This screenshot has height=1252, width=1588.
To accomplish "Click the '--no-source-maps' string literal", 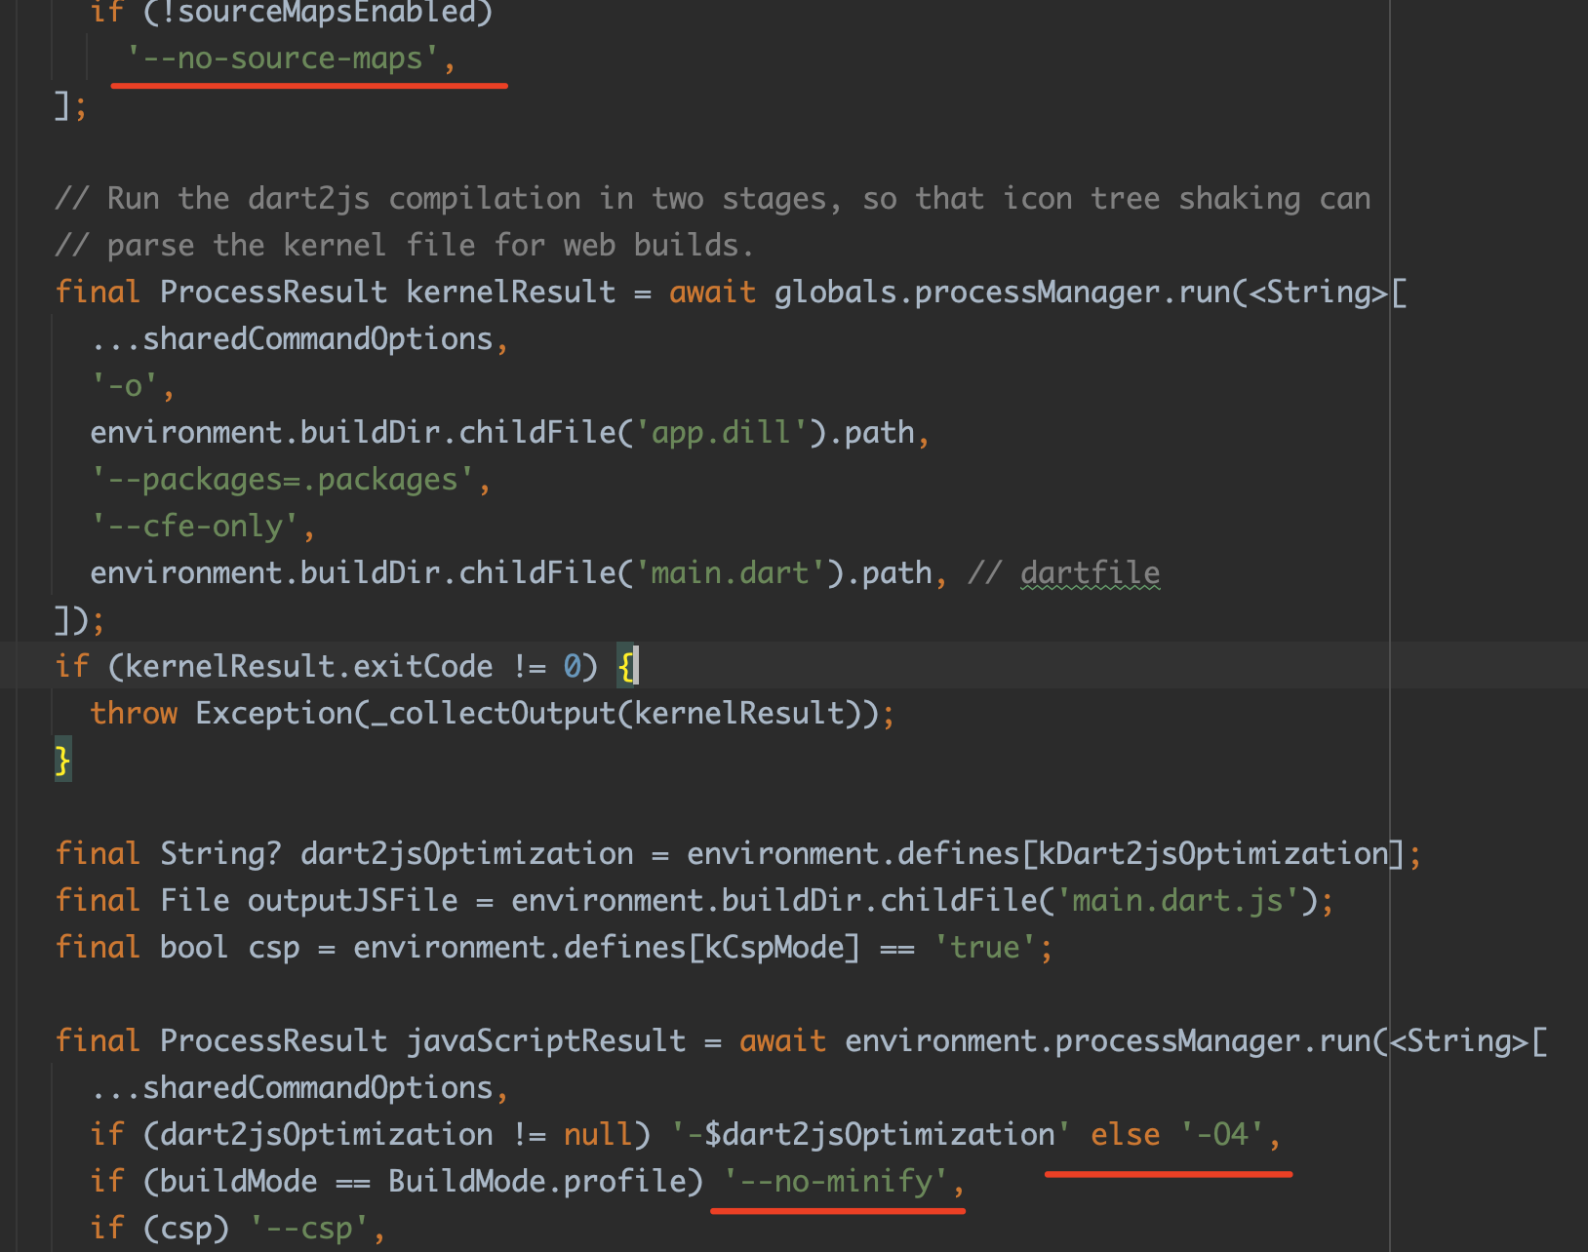I will pos(283,59).
